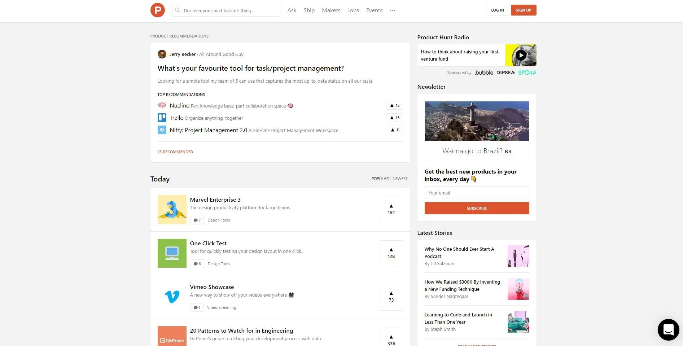Open comments on Vimeo Showcase

tap(197, 307)
